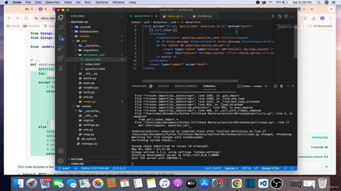Open db.sqlite3 in the Explorer
Screen dimensions: 341x191
pos(88,139)
